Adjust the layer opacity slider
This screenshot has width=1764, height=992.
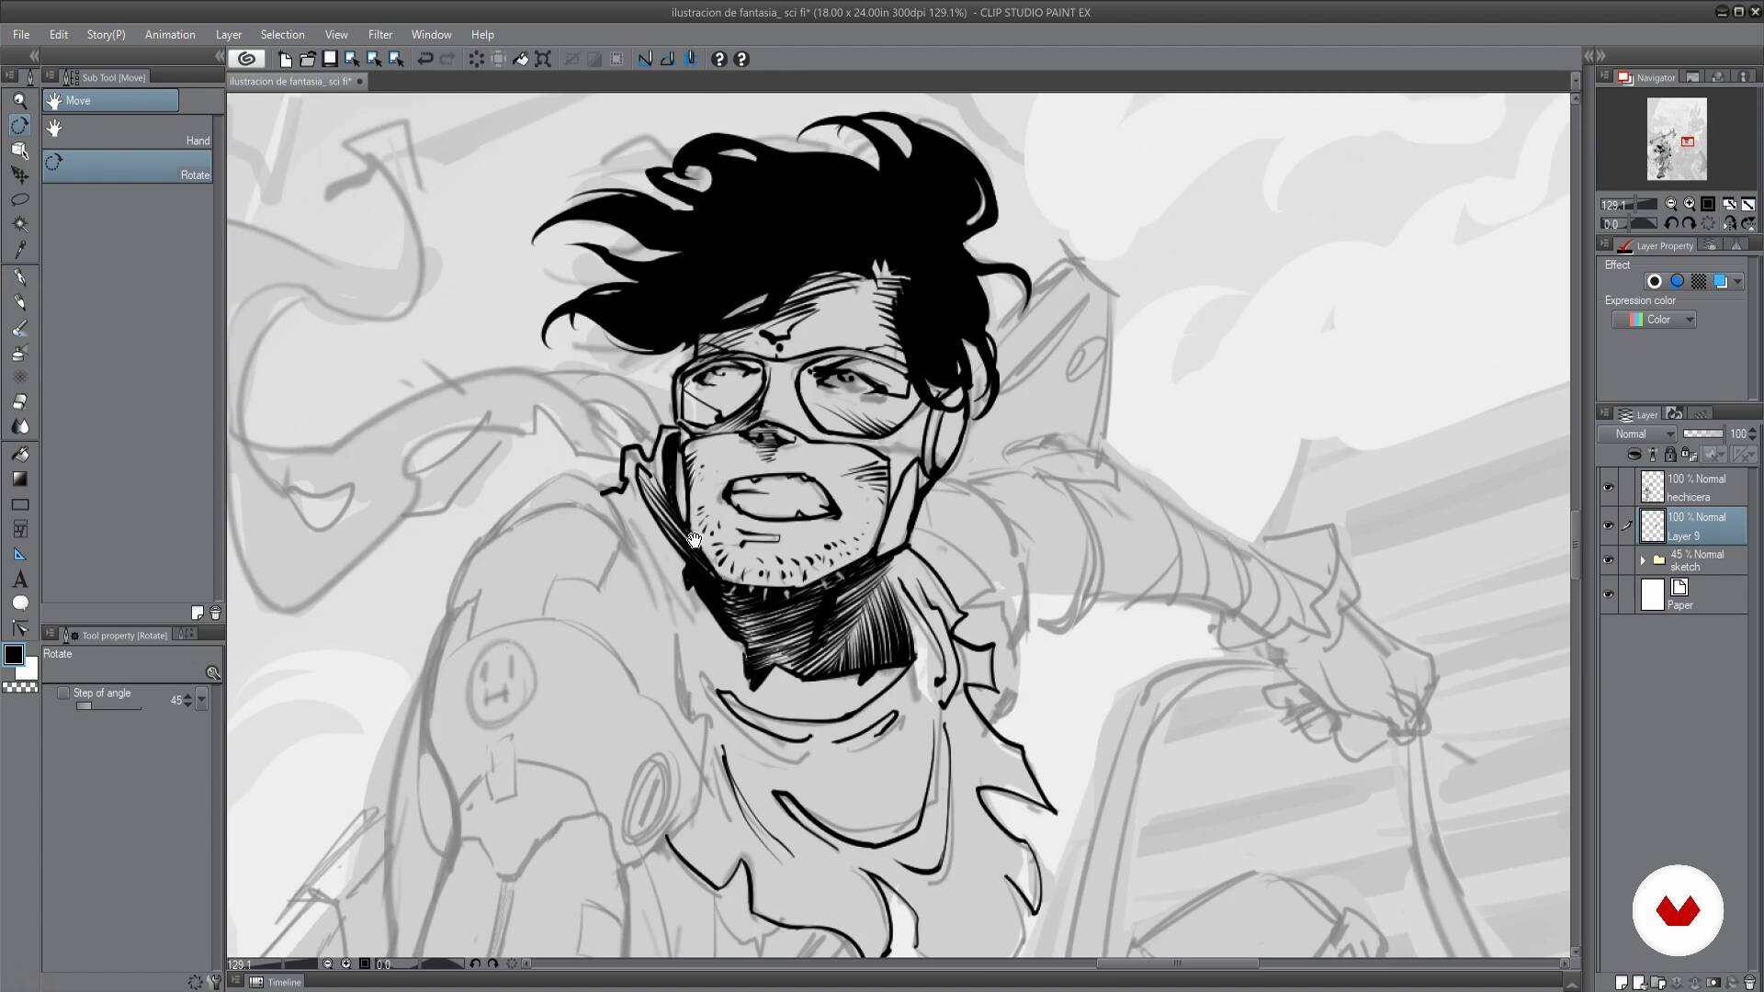[x=1702, y=434]
